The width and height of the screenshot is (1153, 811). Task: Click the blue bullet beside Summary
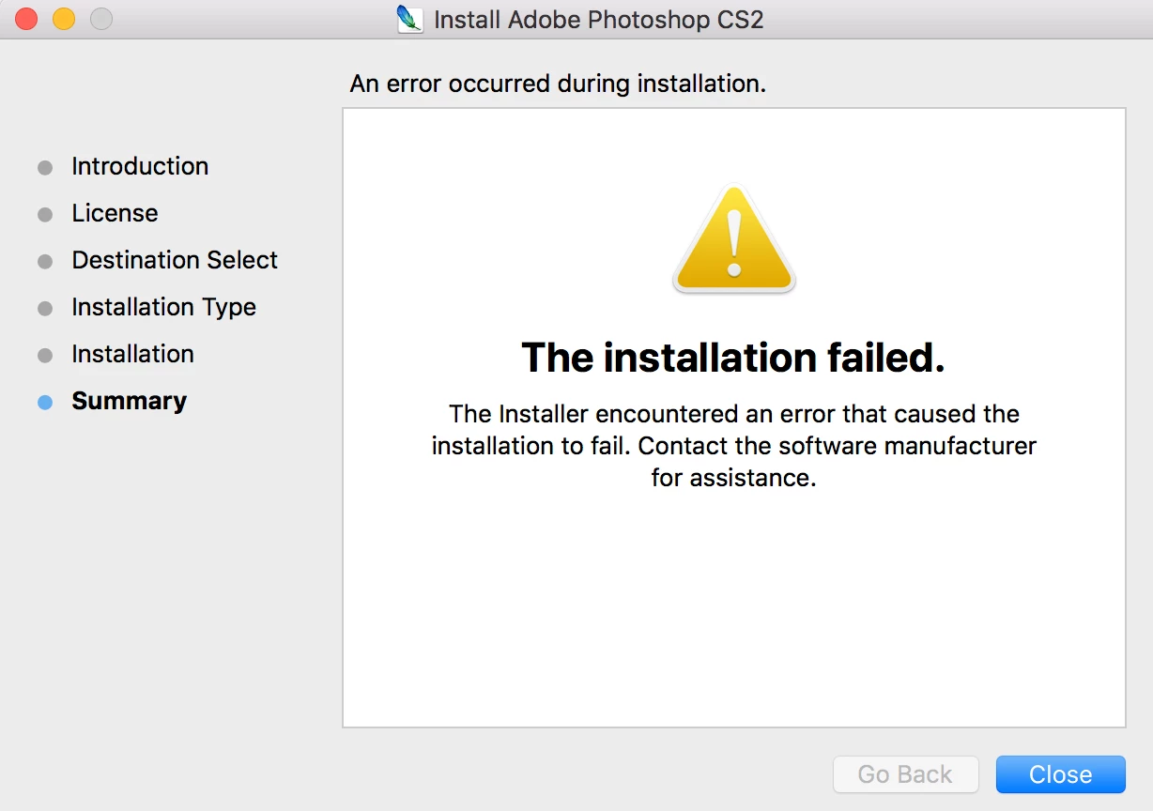click(x=45, y=403)
